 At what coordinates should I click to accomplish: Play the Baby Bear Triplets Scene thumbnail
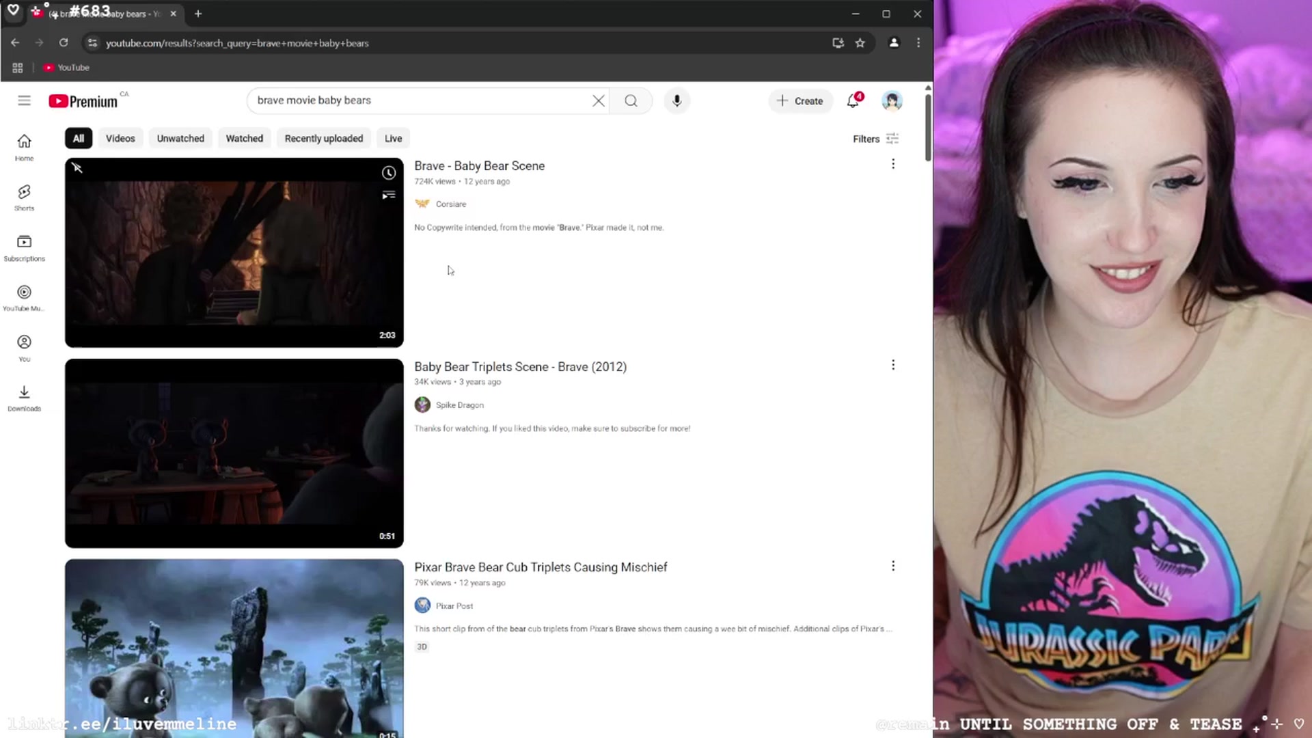click(x=234, y=453)
